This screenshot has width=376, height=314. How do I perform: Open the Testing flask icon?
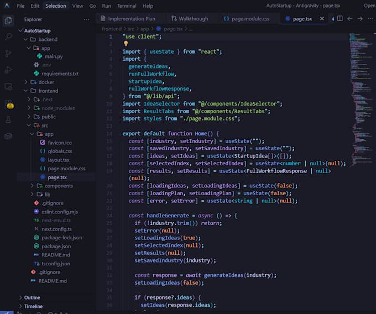click(8, 119)
